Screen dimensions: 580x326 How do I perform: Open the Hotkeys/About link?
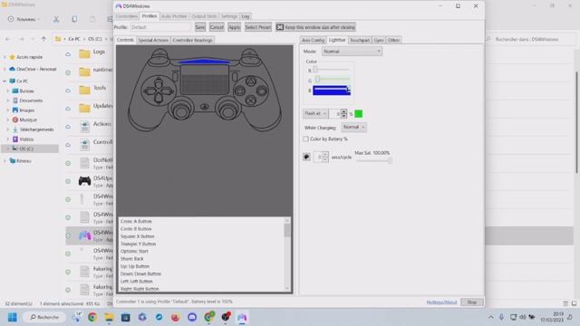[441, 302]
